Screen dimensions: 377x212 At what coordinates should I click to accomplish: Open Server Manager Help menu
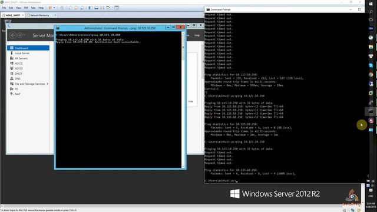click(197, 35)
